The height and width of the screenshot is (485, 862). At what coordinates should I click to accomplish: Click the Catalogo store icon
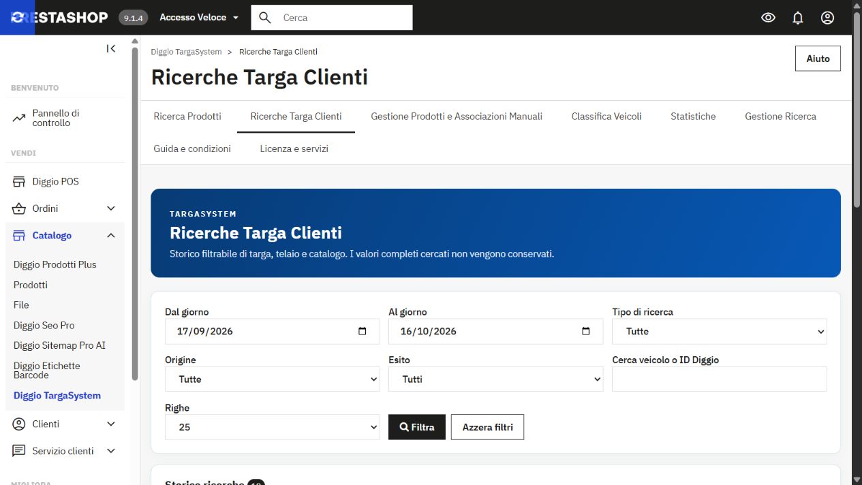(19, 236)
